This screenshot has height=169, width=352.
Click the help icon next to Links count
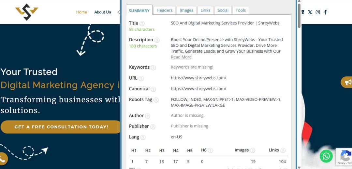click(x=283, y=151)
